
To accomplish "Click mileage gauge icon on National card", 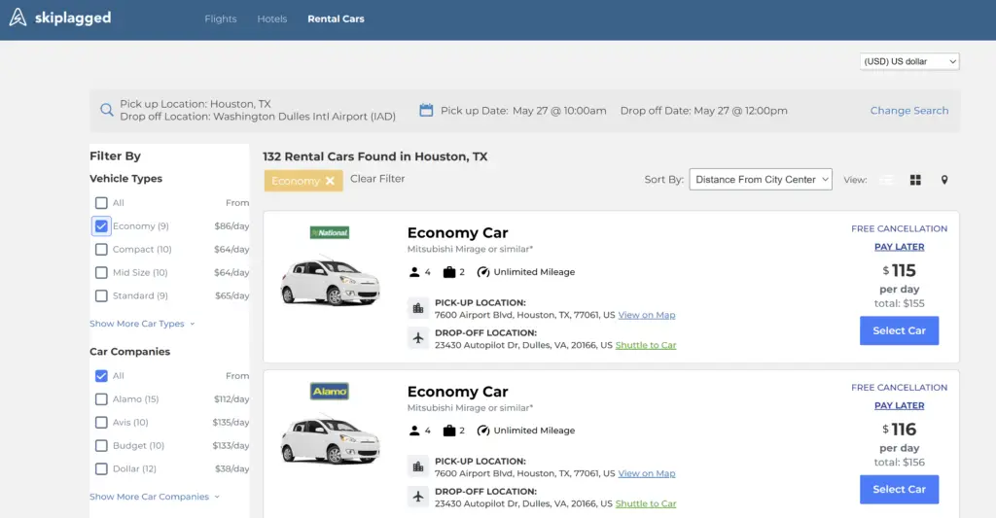I will coord(483,272).
